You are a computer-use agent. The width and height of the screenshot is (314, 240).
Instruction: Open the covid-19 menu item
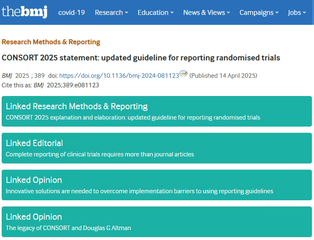[72, 12]
